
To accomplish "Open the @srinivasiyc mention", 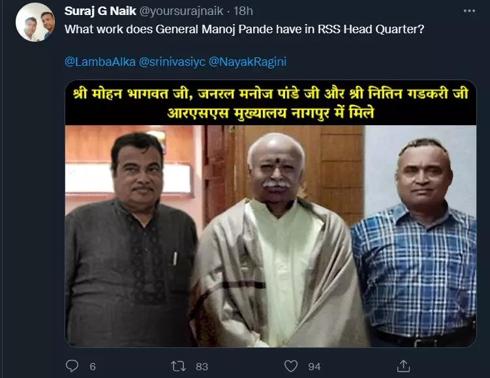I will click(172, 62).
